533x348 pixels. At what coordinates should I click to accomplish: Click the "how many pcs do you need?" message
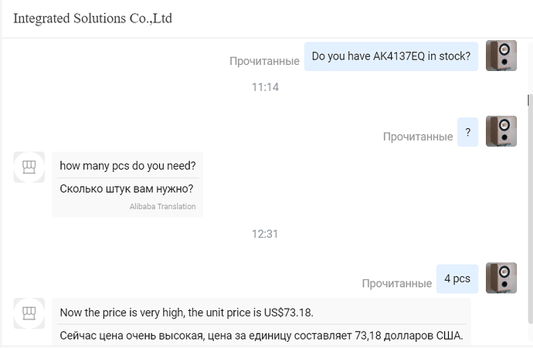click(x=127, y=166)
